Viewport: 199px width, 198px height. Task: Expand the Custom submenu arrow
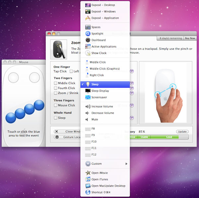(x=126, y=164)
